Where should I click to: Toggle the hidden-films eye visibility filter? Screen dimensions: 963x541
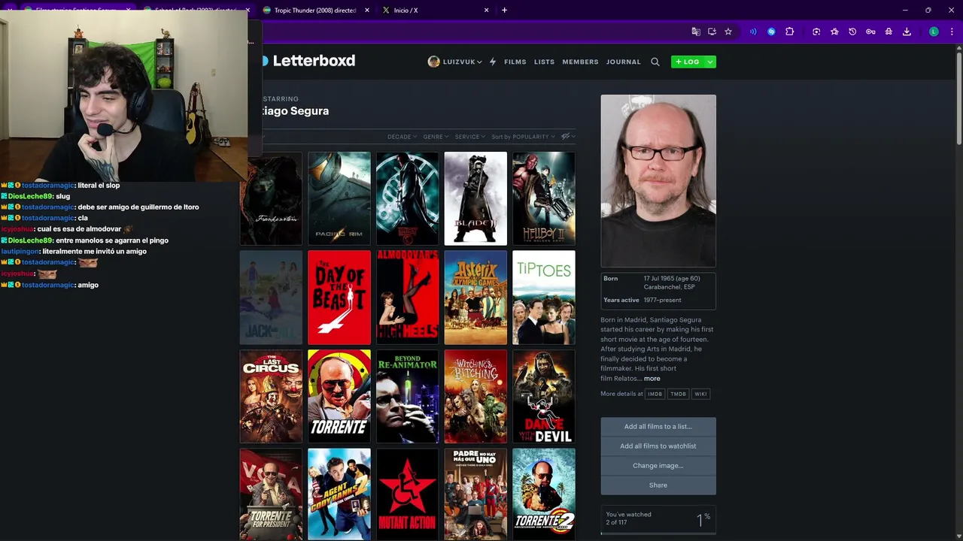point(567,137)
